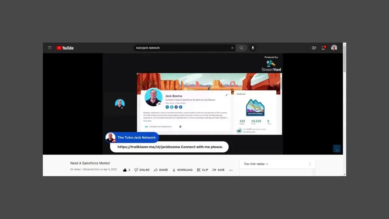Image resolution: width=389 pixels, height=219 pixels.
Task: Click the page scrollbar up arrow
Action: [344, 44]
